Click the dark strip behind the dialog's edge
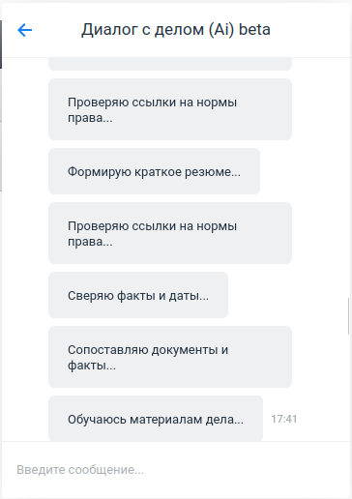This screenshot has height=499, width=352. coord(1,44)
